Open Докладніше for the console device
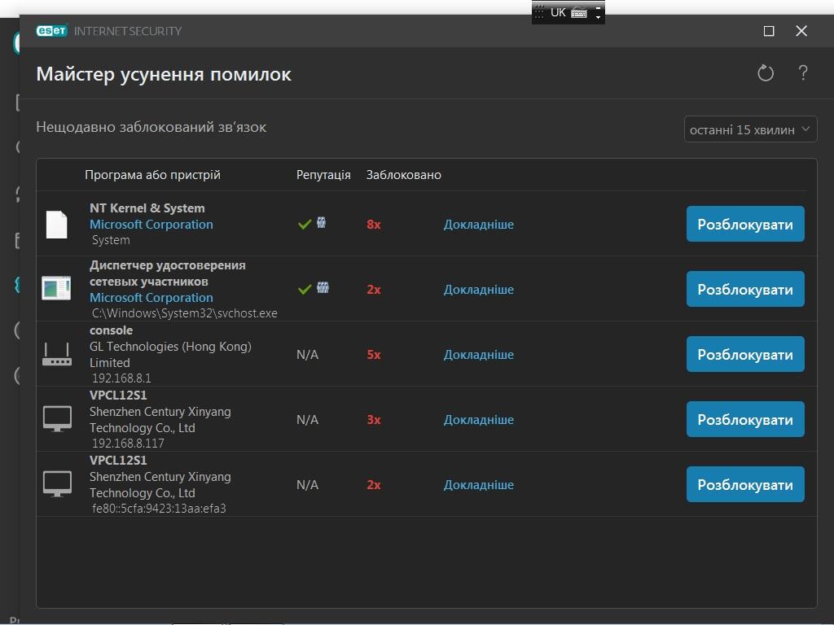This screenshot has width=834, height=625. [478, 355]
